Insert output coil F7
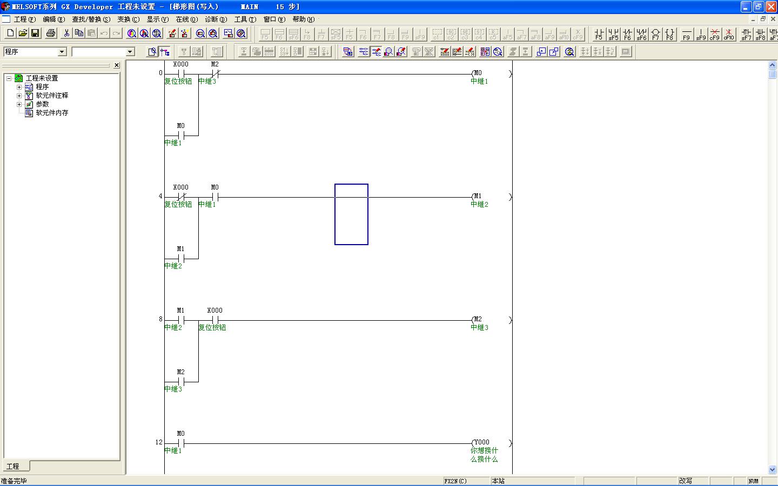Image resolution: width=778 pixels, height=486 pixels. (655, 34)
